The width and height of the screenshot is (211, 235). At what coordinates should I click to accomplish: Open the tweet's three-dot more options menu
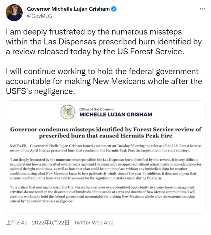(202, 9)
